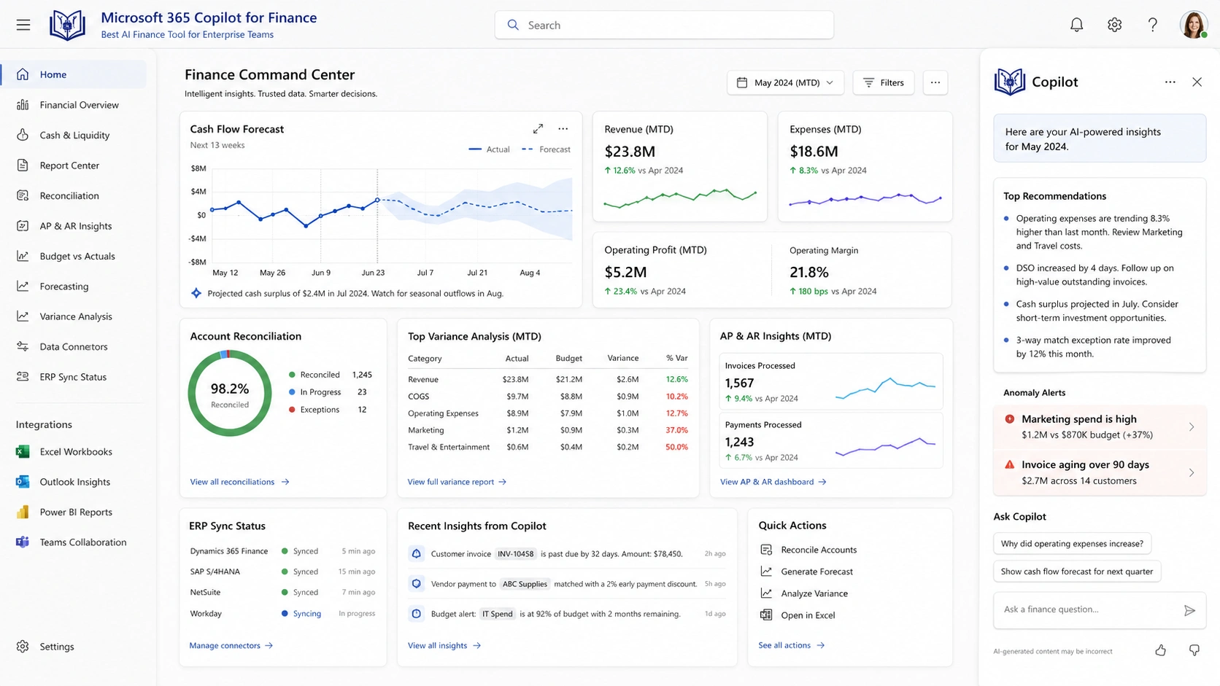Click View all reconciliations link
This screenshot has height=686, width=1220.
[x=239, y=482]
